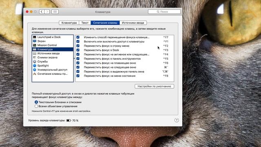Close the Клавиатура preferences window
261x147 pixels.
[27, 12]
